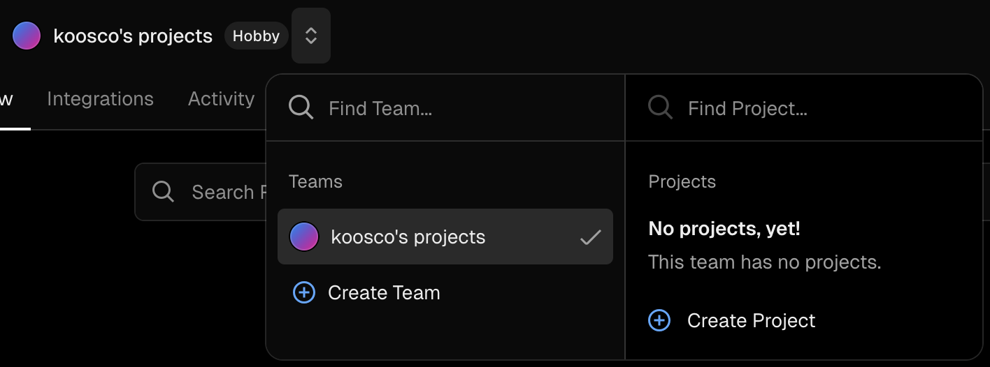Click the Find Project magnifier icon
This screenshot has width=990, height=367.
coord(660,107)
